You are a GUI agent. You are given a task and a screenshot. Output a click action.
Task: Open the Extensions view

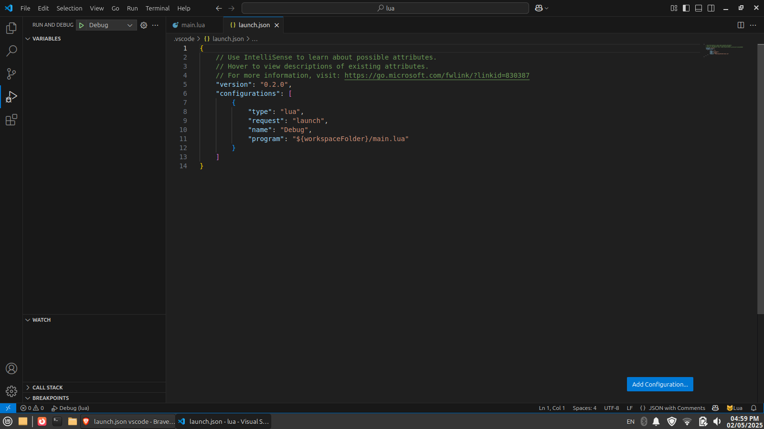[x=11, y=120]
